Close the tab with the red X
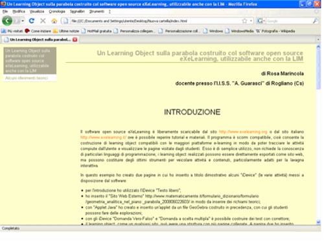This screenshot has width=324, height=242. click(x=75, y=39)
